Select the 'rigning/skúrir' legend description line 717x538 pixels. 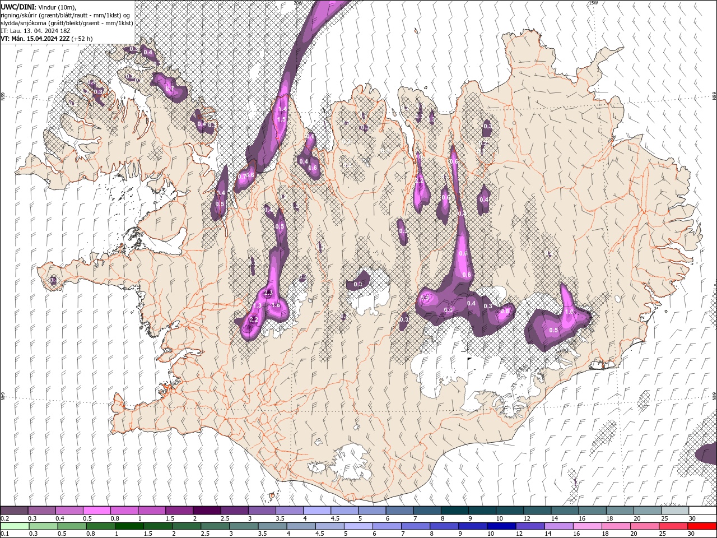tap(66, 15)
